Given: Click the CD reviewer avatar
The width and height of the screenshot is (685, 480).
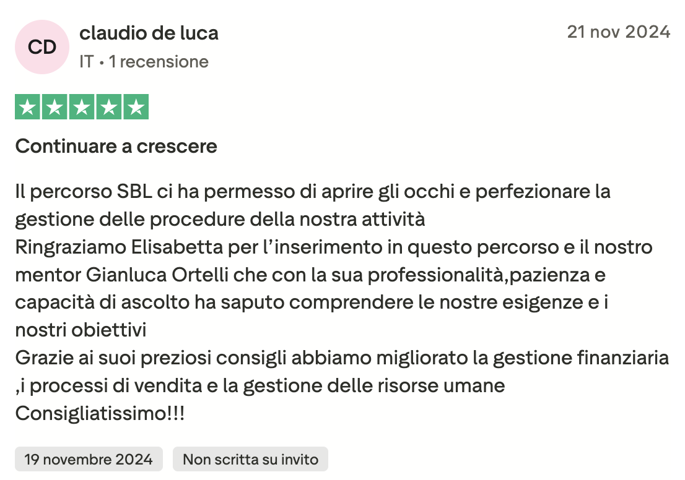Looking at the screenshot, I should [42, 47].
